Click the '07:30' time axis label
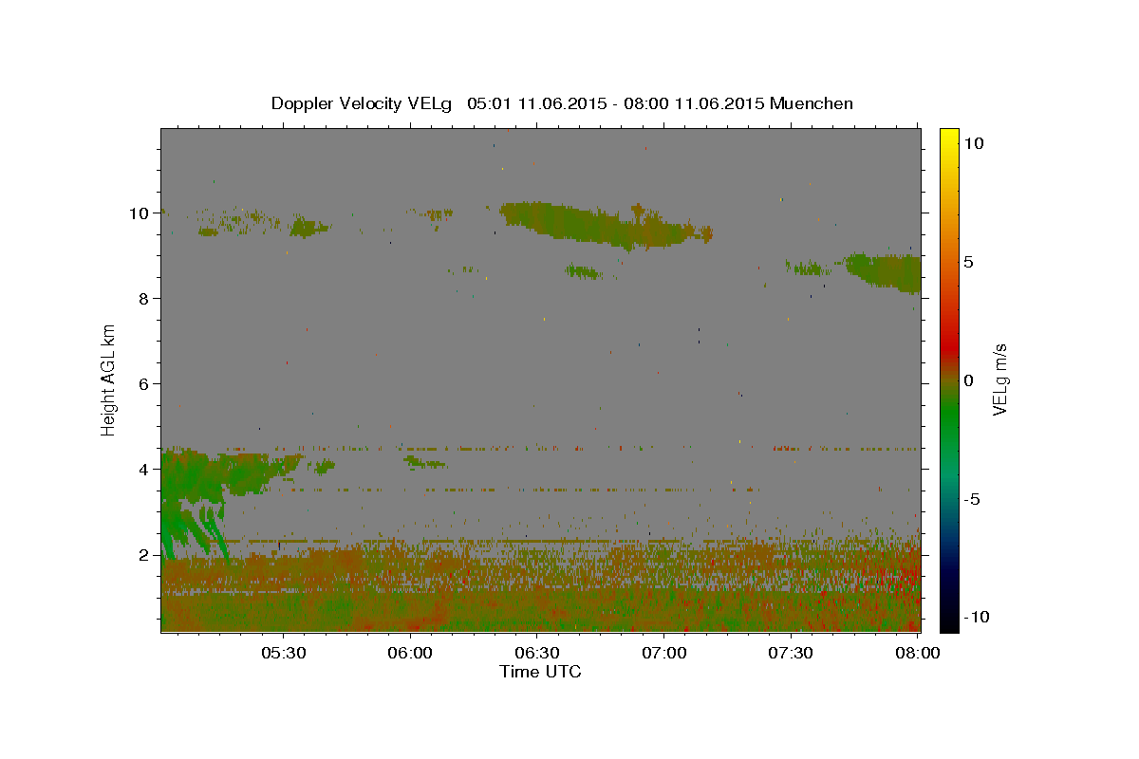The width and height of the screenshot is (1139, 759). pyautogui.click(x=792, y=654)
